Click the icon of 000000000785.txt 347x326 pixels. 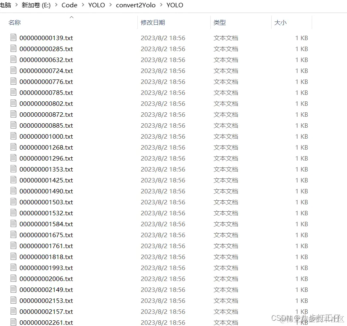click(13, 92)
